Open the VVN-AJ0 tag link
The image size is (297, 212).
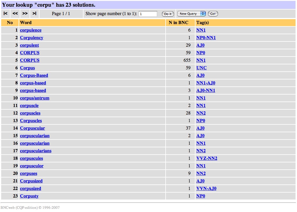pyautogui.click(x=206, y=189)
